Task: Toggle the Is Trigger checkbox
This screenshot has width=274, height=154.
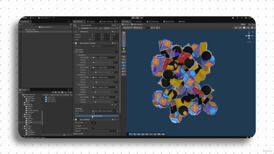Action: [93, 126]
